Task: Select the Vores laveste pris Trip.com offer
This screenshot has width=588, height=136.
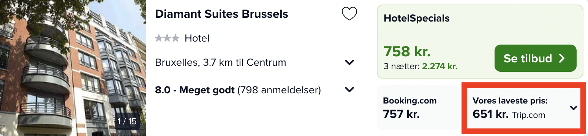Action: click(x=525, y=108)
